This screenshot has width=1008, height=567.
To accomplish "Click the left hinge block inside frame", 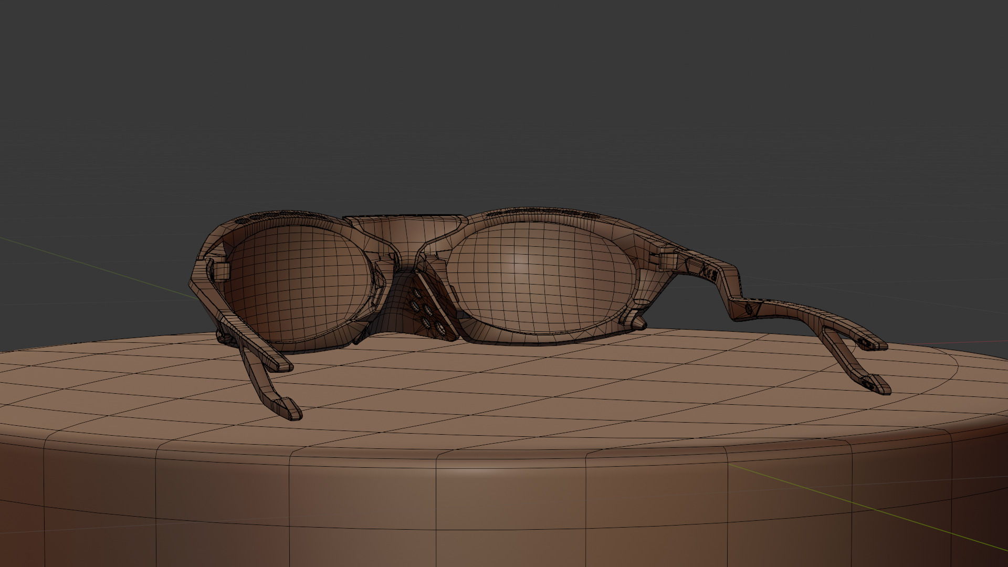I will pyautogui.click(x=222, y=271).
